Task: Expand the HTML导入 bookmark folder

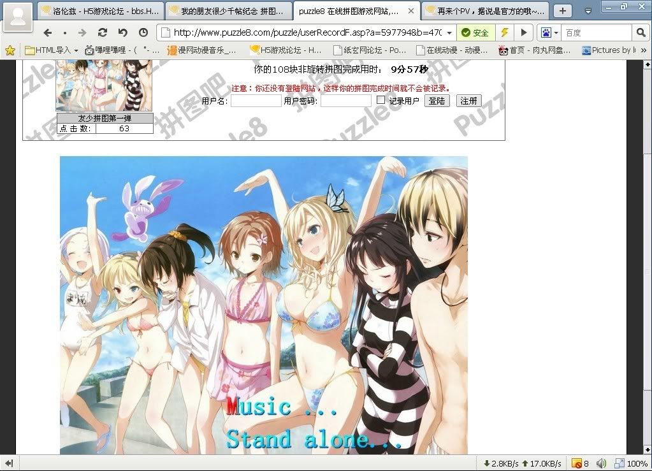Action: pyautogui.click(x=52, y=50)
